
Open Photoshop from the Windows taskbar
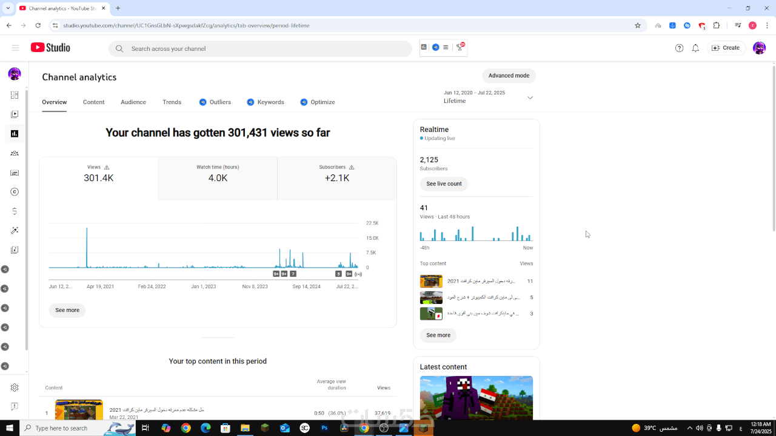tap(324, 428)
